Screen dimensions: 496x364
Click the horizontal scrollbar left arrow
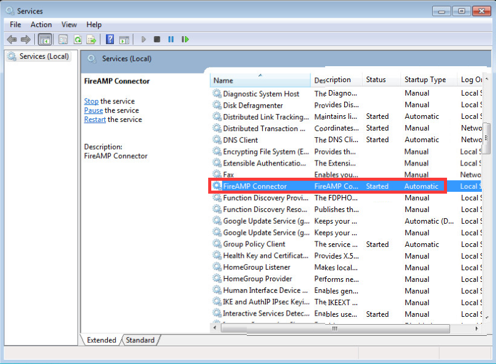point(215,328)
